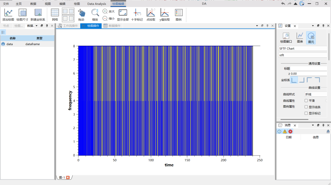The image size is (331, 185).
Task: Open the SFTF Chart combo box
Action: (x=303, y=48)
